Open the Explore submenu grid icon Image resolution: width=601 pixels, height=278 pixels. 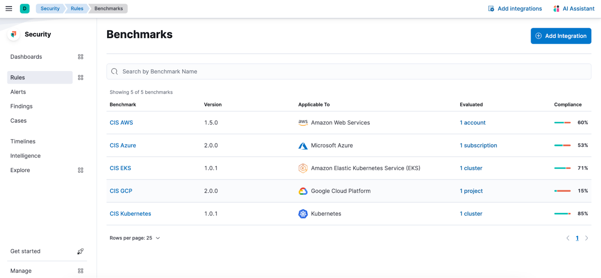coord(80,170)
